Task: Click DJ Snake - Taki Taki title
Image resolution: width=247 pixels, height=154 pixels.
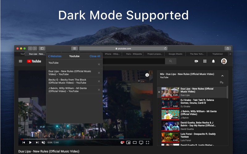Action: pos(197,101)
